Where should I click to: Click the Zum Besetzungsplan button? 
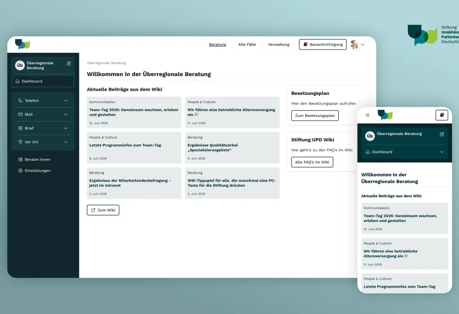pyautogui.click(x=315, y=116)
